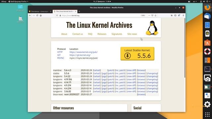This screenshot has height=119, width=212.
Task: Open Firefox library icon
Action: (x=172, y=16)
